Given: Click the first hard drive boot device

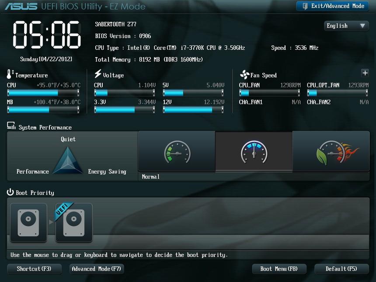Looking at the screenshot, I should point(28,222).
